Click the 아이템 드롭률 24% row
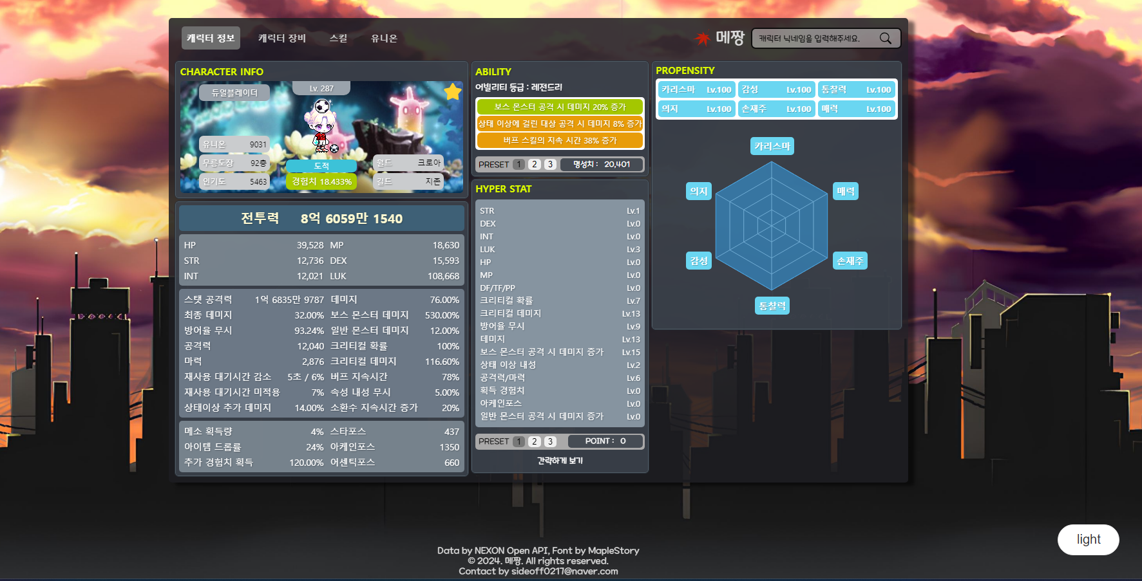 pos(254,447)
